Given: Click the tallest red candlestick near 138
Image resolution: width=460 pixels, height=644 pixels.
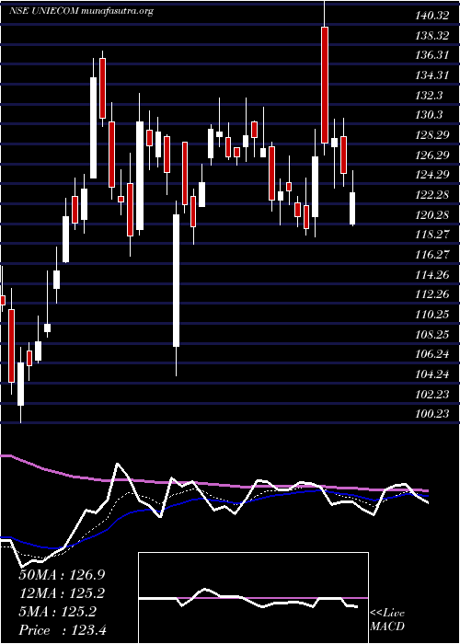Looking at the screenshot, I should pos(325,85).
